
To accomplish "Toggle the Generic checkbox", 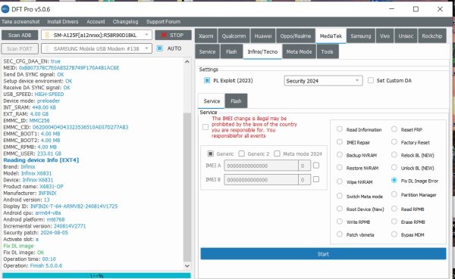I will tap(210, 153).
